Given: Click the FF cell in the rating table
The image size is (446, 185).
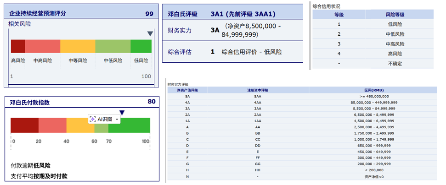Looking at the screenshot, I should coord(258,158).
